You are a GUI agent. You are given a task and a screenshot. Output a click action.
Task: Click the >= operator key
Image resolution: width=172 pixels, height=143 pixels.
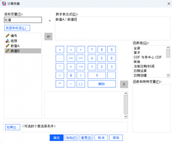click(x=81, y=58)
